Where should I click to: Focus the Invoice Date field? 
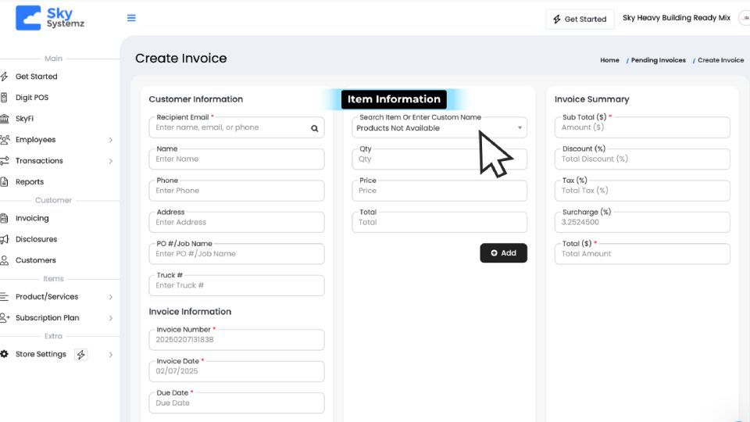(236, 371)
